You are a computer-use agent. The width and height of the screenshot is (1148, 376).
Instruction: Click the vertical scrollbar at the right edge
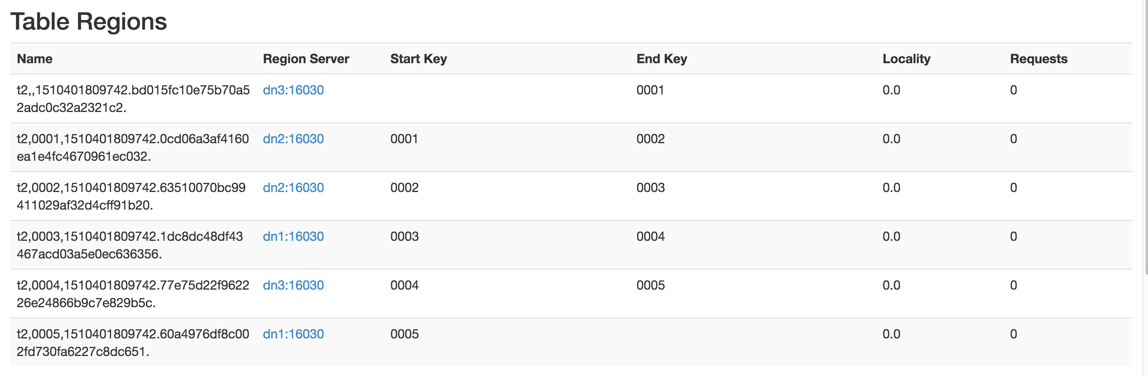point(1145,134)
